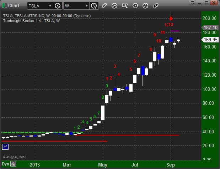Click the red 8 countdown label

(151, 50)
